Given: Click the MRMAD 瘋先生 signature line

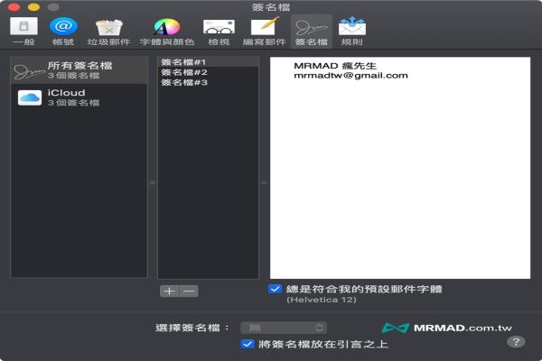Looking at the screenshot, I should tap(335, 66).
